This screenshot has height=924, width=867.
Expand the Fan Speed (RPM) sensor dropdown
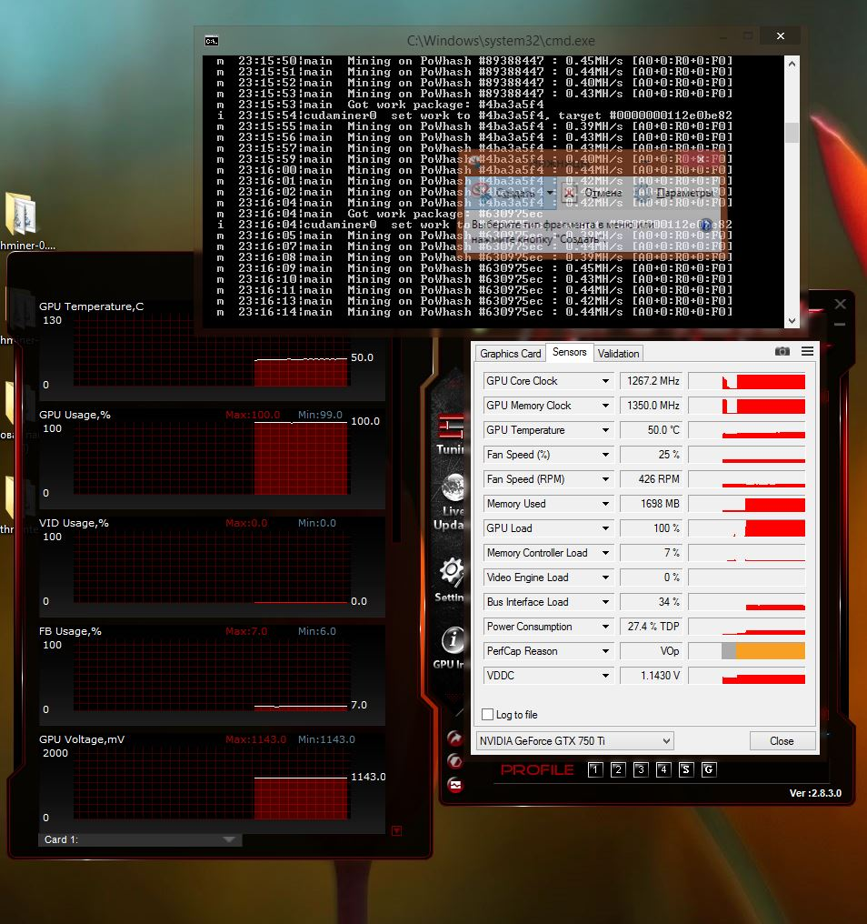[605, 479]
